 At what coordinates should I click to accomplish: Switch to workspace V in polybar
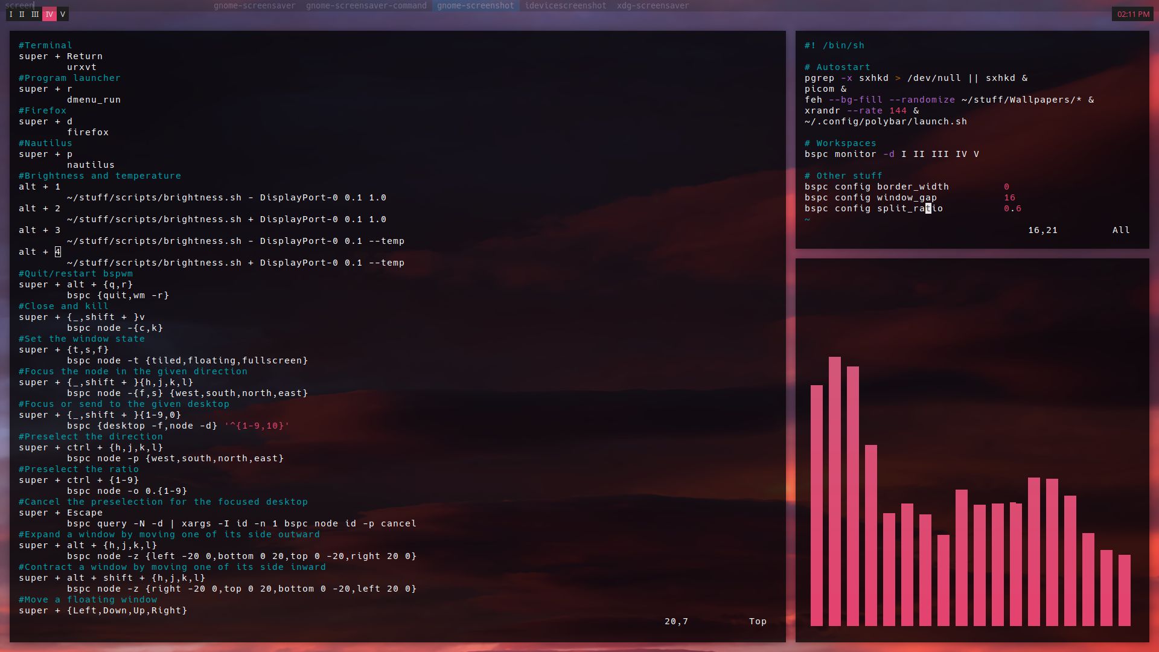pyautogui.click(x=63, y=14)
